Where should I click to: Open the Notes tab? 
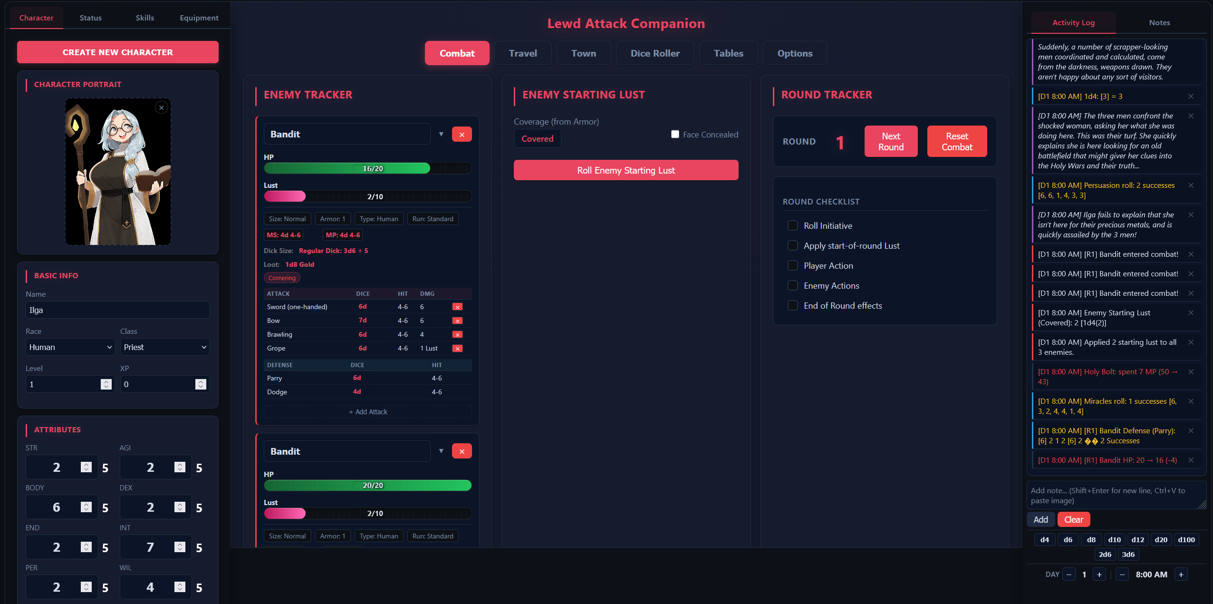(x=1159, y=23)
